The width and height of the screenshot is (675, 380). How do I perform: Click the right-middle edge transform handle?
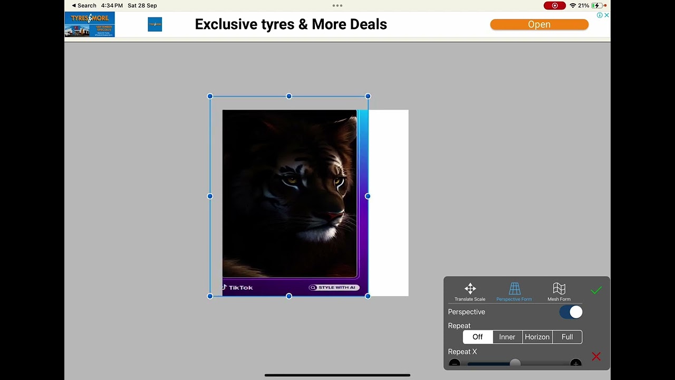click(368, 196)
